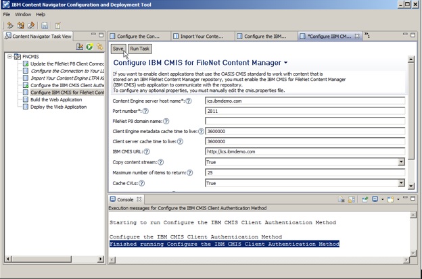The height and width of the screenshot is (279, 422).
Task: Click the empty FileNet P8 domain name field
Action: 305,121
